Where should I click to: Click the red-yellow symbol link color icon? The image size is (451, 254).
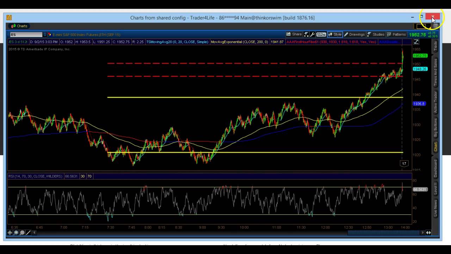pos(50,35)
